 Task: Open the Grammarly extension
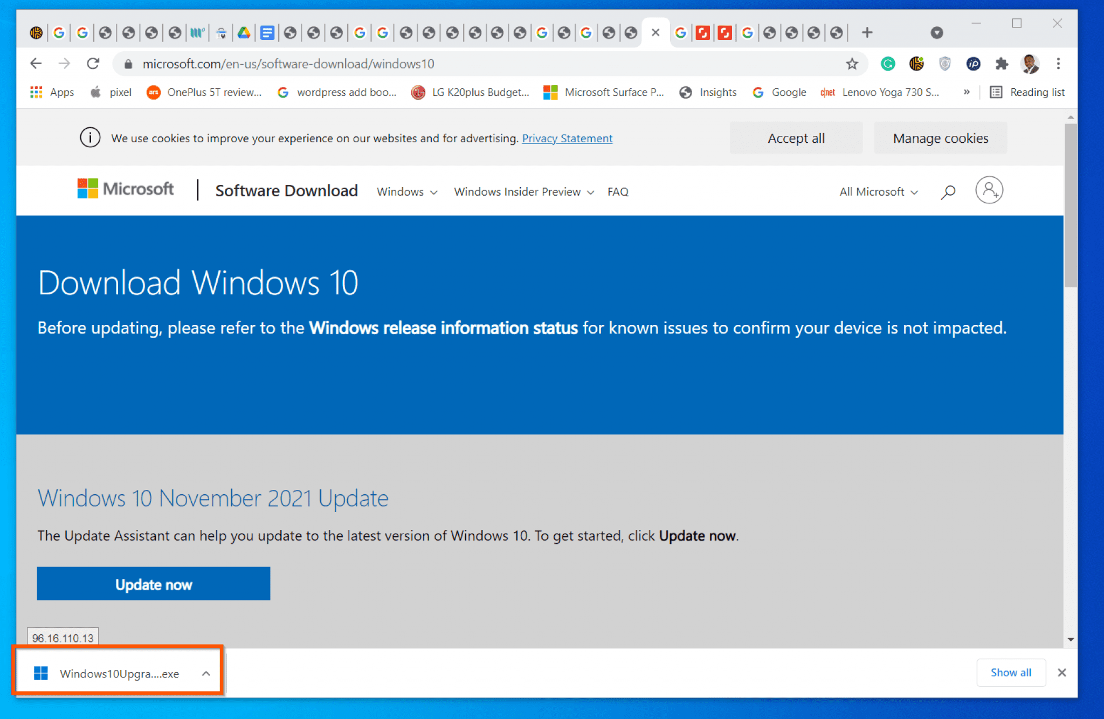point(888,64)
